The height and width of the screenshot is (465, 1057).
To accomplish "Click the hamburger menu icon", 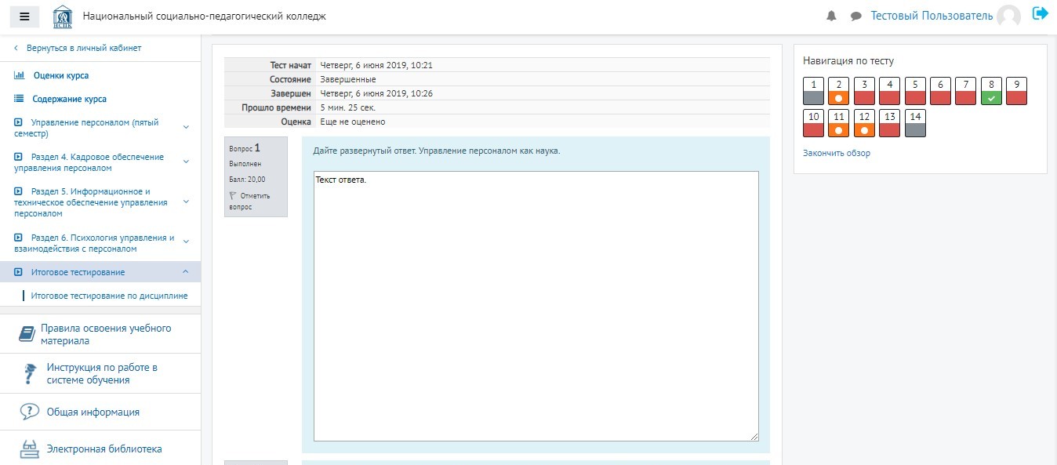I will pos(24,16).
